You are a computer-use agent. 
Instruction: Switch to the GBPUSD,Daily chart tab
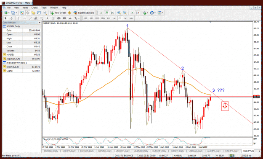[105, 151]
